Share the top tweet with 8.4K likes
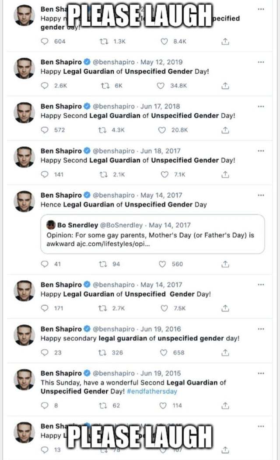The image size is (280, 460). click(x=225, y=42)
